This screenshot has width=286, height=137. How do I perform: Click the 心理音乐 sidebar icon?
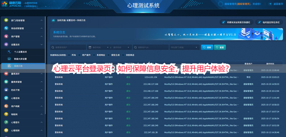tap(6, 122)
